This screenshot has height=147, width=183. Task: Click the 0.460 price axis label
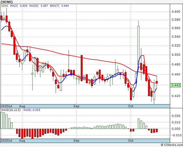(176, 74)
